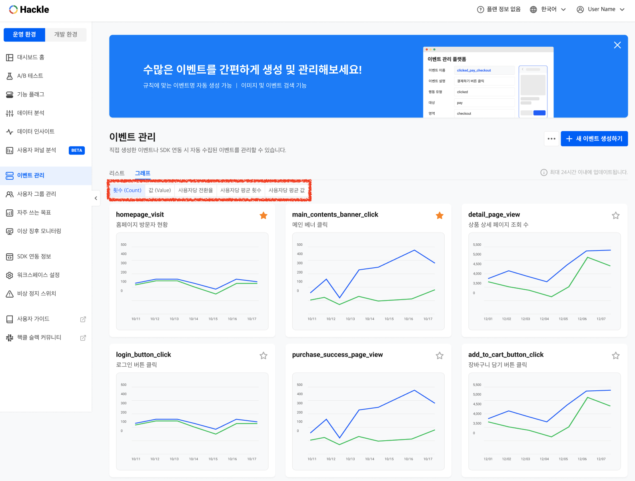Viewport: 635px width, 481px height.
Task: Favorite login_button_click with star
Action: click(264, 356)
